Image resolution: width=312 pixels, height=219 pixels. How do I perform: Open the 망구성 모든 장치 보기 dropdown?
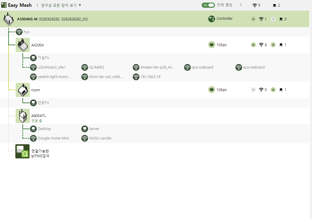[61, 5]
